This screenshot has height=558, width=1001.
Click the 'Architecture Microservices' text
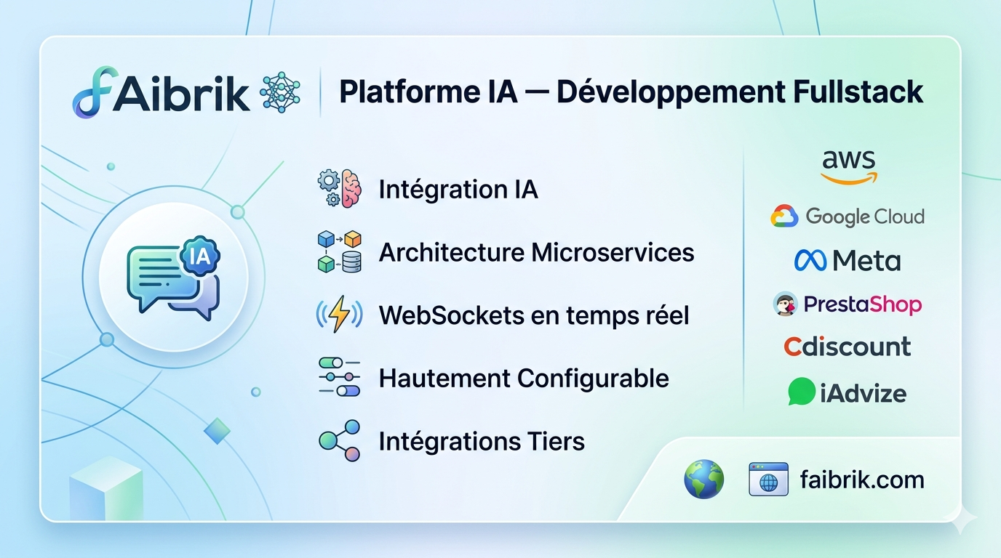[x=537, y=252]
